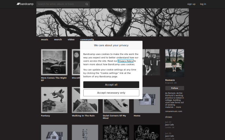The image size is (225, 140).
Task: Follow Romare with the Follow button
Action: tap(175, 88)
